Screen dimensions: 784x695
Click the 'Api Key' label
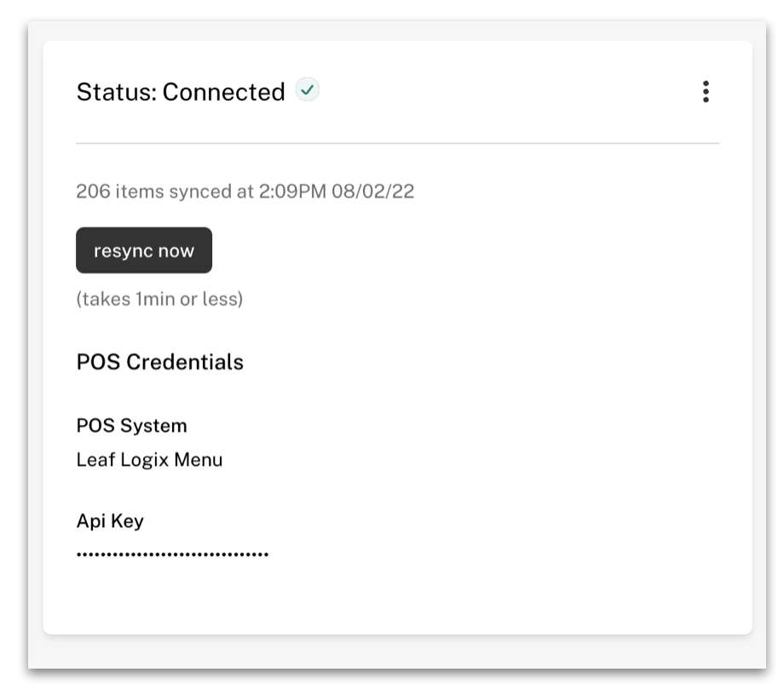(x=110, y=521)
